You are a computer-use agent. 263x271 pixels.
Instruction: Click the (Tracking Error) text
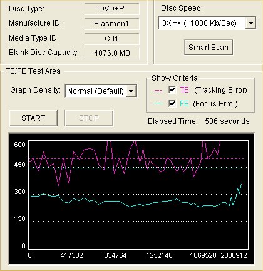[x=220, y=90]
